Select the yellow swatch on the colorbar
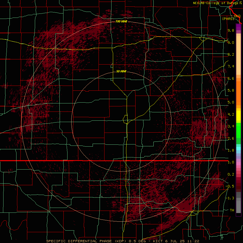This screenshot has width=243, height=243. coord(238,116)
